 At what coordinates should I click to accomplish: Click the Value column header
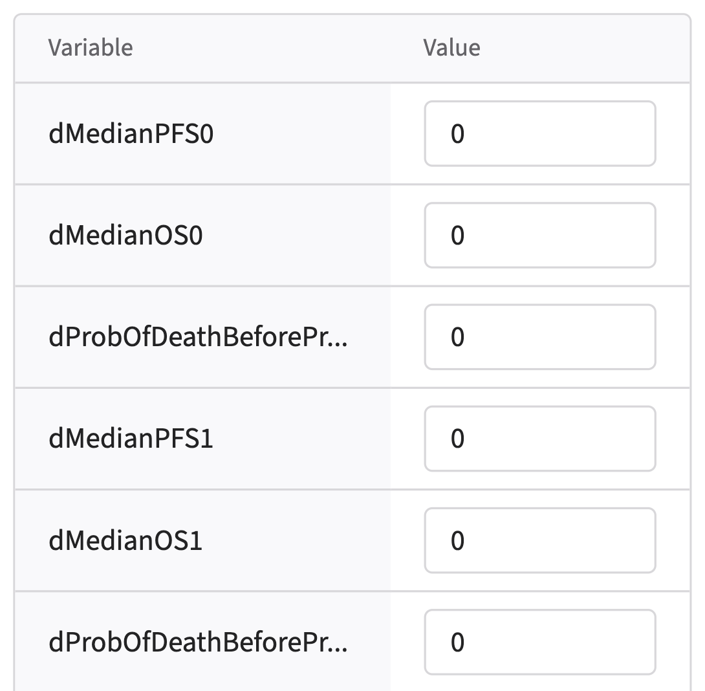(x=451, y=48)
